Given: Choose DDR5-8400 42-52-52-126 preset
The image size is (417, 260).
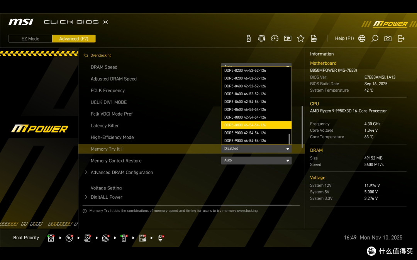Looking at the screenshot, I should [256, 86].
